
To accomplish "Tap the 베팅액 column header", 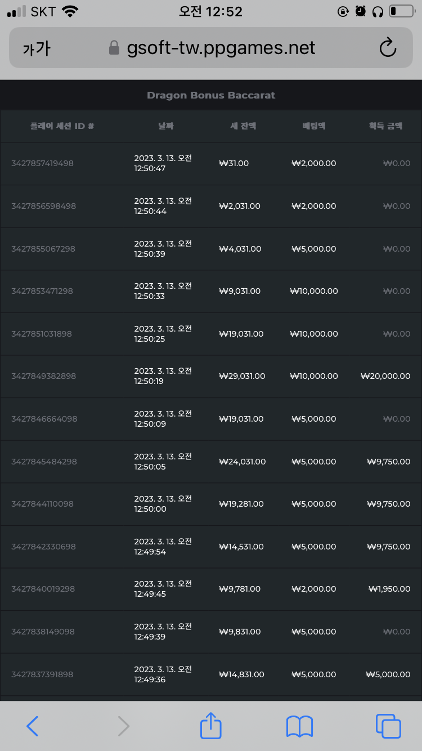I will (x=314, y=126).
